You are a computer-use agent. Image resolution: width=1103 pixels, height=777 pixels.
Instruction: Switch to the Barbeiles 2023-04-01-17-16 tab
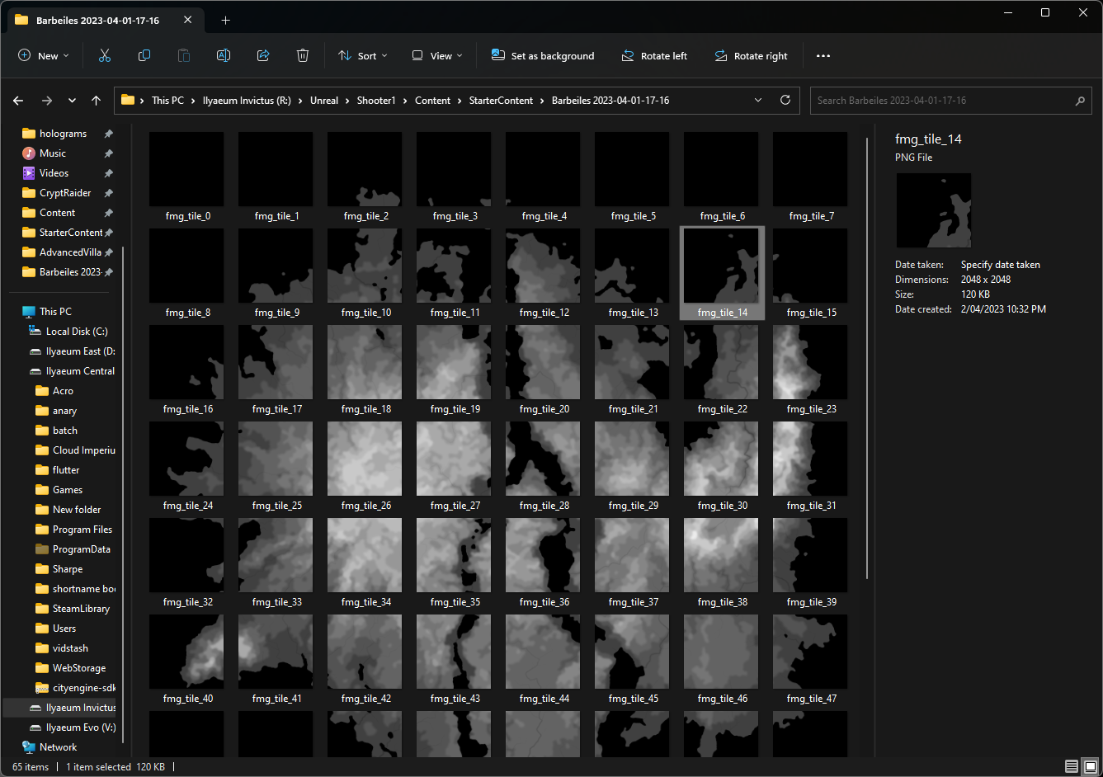pyautogui.click(x=99, y=20)
